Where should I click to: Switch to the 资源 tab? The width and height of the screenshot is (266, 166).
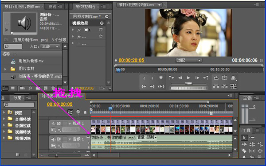pyautogui.click(x=52, y=7)
